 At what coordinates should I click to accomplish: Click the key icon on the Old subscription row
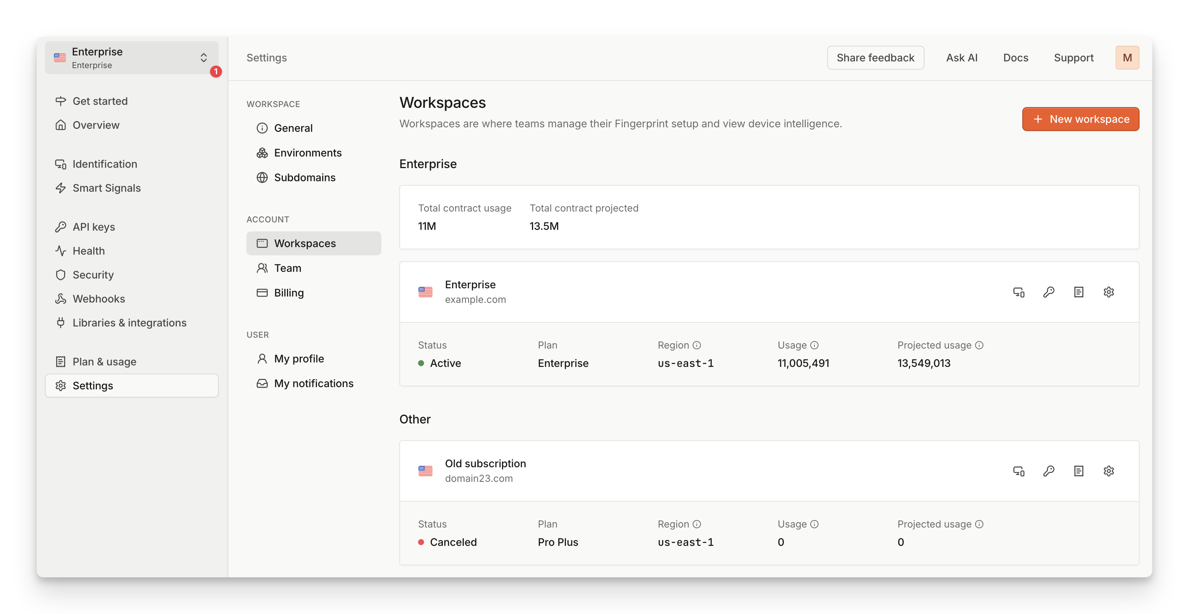(x=1048, y=471)
